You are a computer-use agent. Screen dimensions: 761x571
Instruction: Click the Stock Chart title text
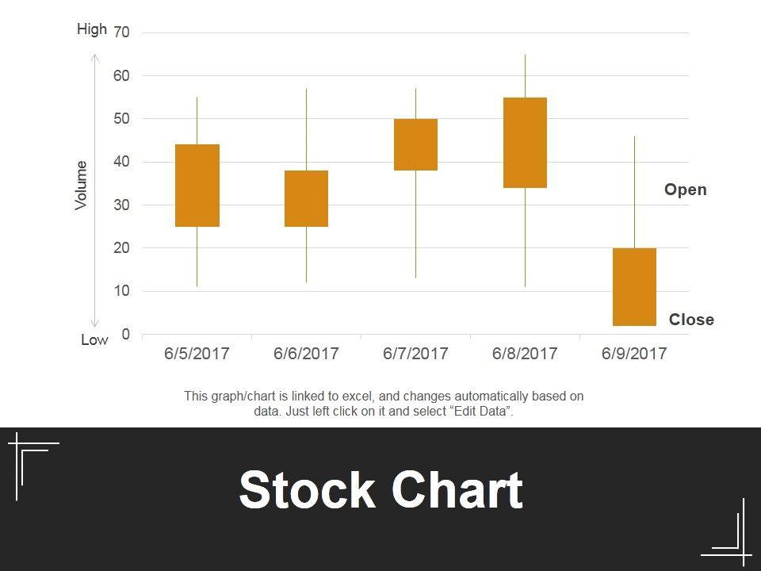tap(380, 490)
